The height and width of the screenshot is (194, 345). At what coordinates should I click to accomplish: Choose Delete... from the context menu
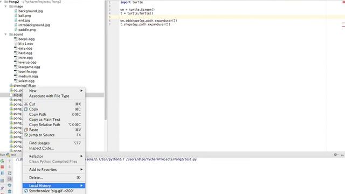point(54,178)
